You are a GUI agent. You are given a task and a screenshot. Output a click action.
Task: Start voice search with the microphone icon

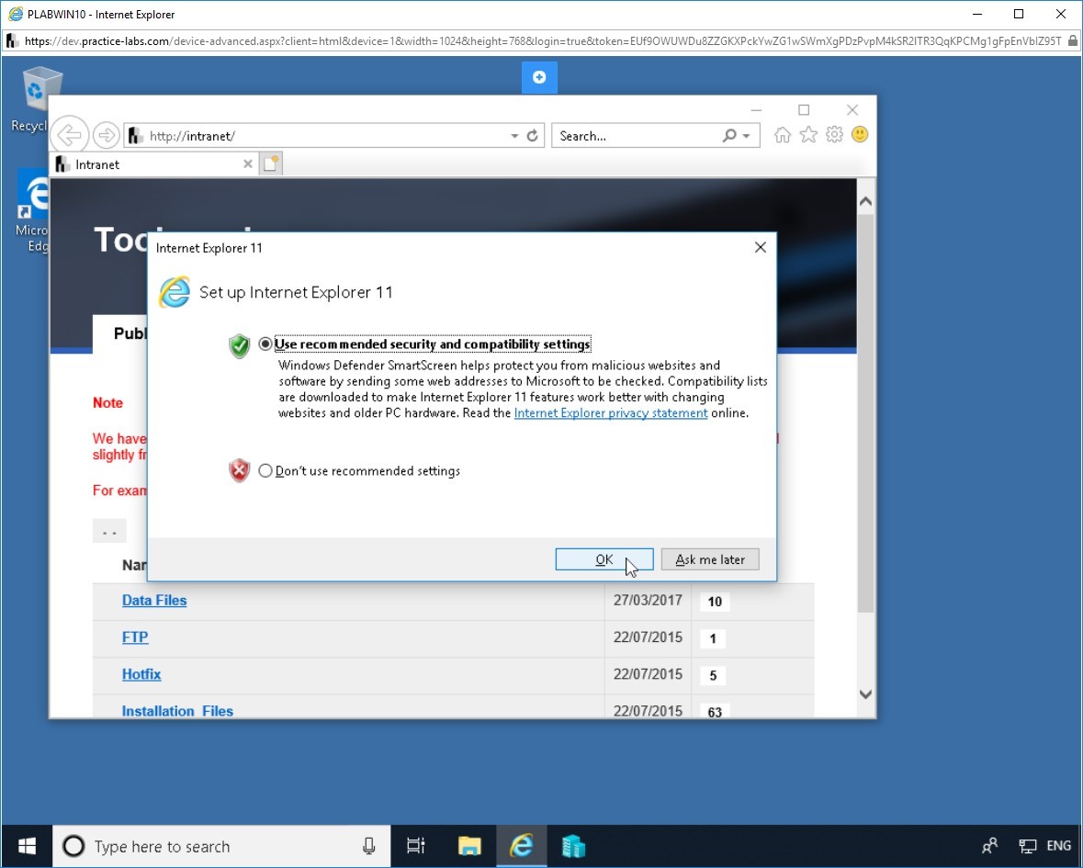[x=369, y=846]
